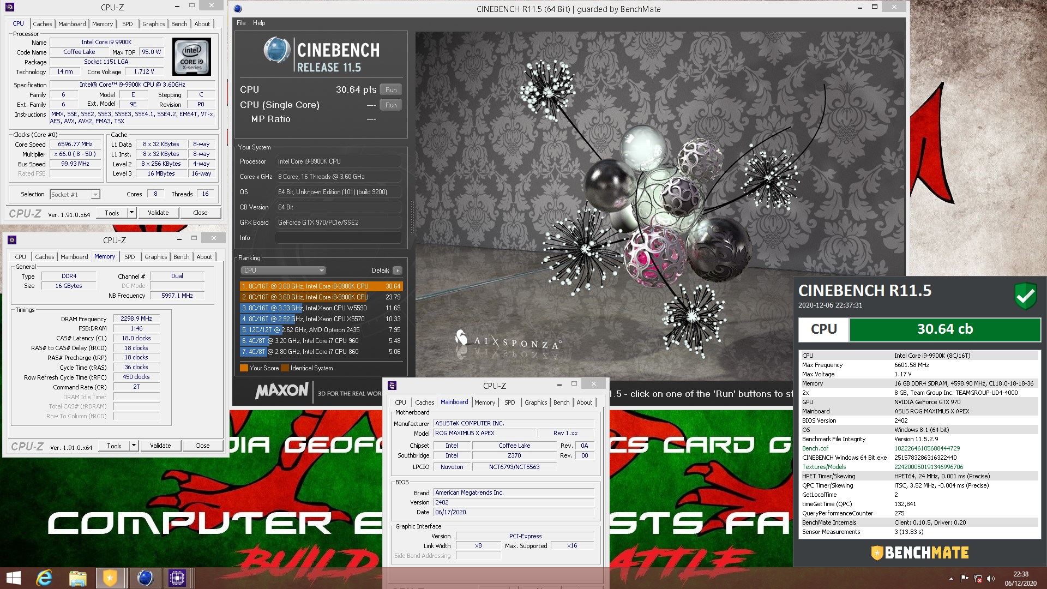Viewport: 1047px width, 589px height.
Task: Click the BenchMate green shield checkmark
Action: [x=1025, y=296]
